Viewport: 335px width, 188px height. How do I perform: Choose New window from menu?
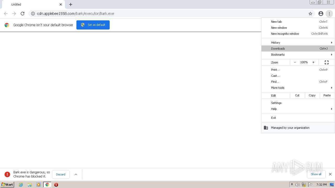[x=298, y=28]
